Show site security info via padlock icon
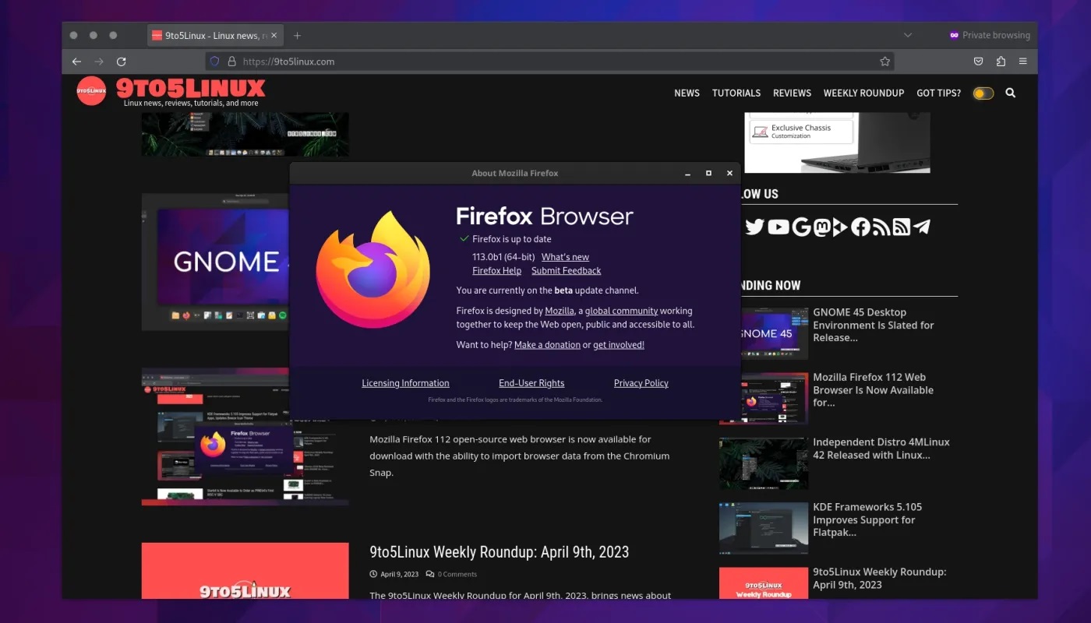This screenshot has height=623, width=1091. (231, 62)
